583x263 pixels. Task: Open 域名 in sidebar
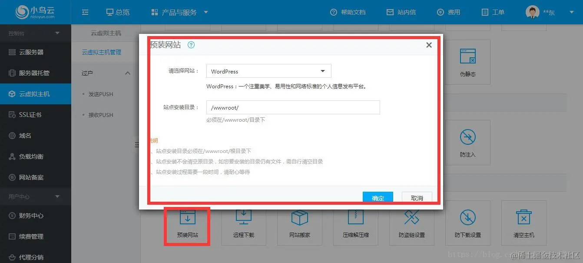[36, 136]
